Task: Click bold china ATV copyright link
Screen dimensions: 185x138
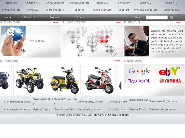Action: click(x=100, y=115)
